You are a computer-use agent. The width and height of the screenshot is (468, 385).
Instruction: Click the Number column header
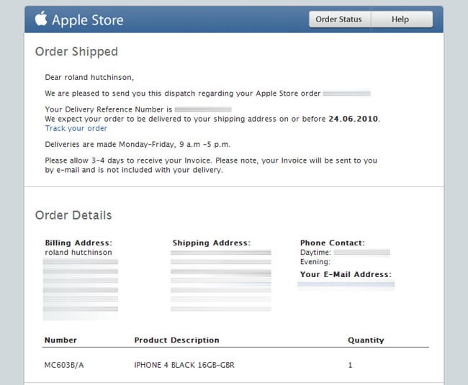[60, 340]
